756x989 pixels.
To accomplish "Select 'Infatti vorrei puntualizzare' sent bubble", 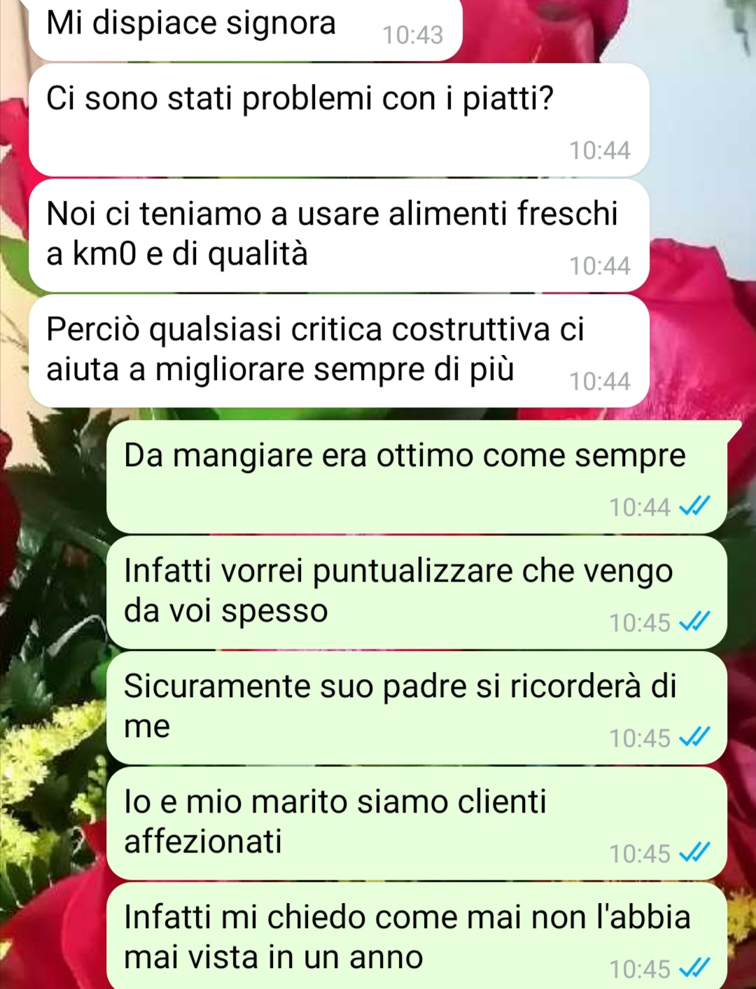I will click(416, 592).
